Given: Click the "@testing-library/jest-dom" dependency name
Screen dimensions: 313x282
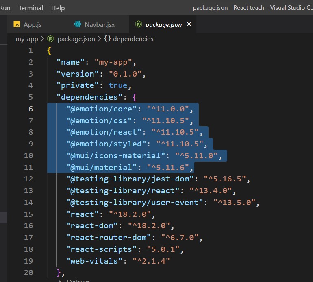Looking at the screenshot, I should (x=130, y=179).
